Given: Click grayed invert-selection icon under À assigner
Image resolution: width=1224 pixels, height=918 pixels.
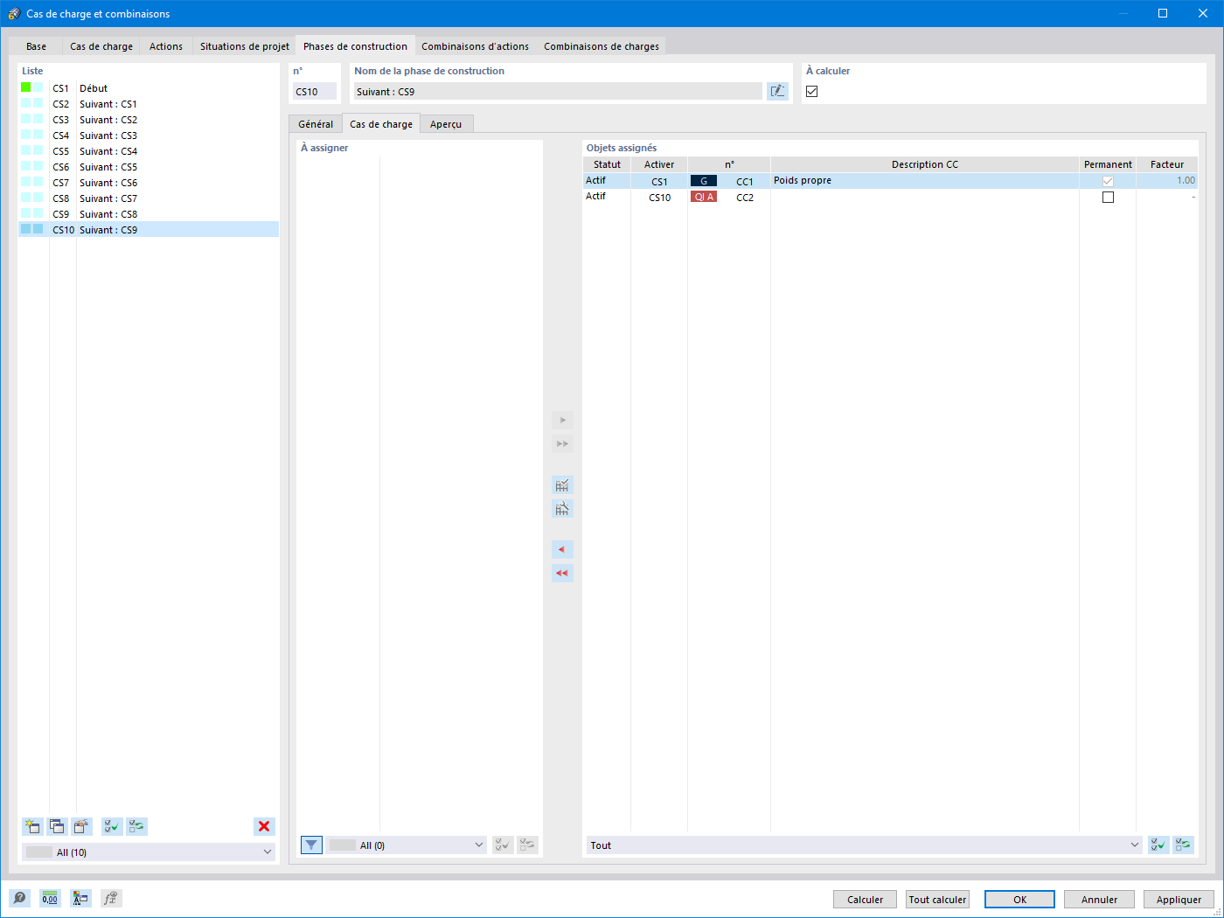Looking at the screenshot, I should (x=527, y=845).
